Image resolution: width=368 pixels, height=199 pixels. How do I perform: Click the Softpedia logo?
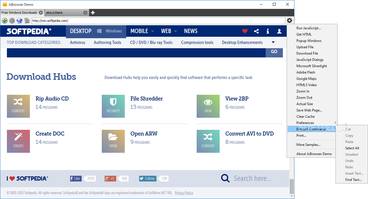tap(29, 31)
